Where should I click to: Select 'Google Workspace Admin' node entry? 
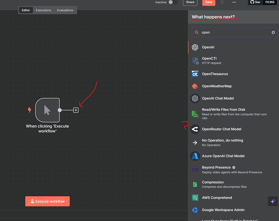pos(233,210)
